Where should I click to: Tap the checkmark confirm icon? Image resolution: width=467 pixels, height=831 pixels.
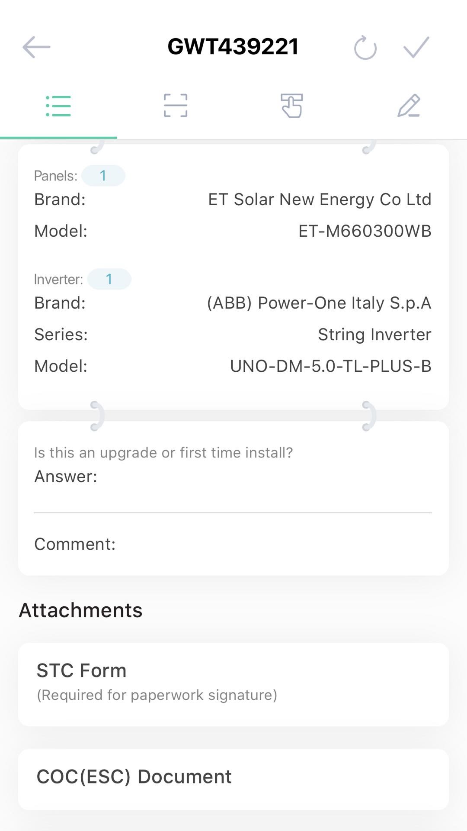[416, 47]
